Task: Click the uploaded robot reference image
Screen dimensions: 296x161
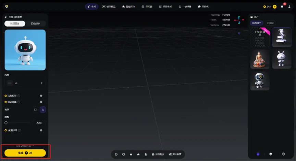Action: tap(25, 50)
